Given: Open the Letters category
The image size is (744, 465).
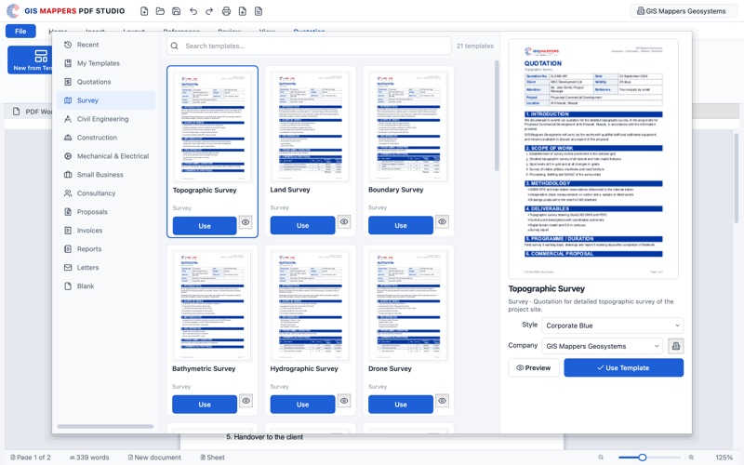Looking at the screenshot, I should point(105,267).
